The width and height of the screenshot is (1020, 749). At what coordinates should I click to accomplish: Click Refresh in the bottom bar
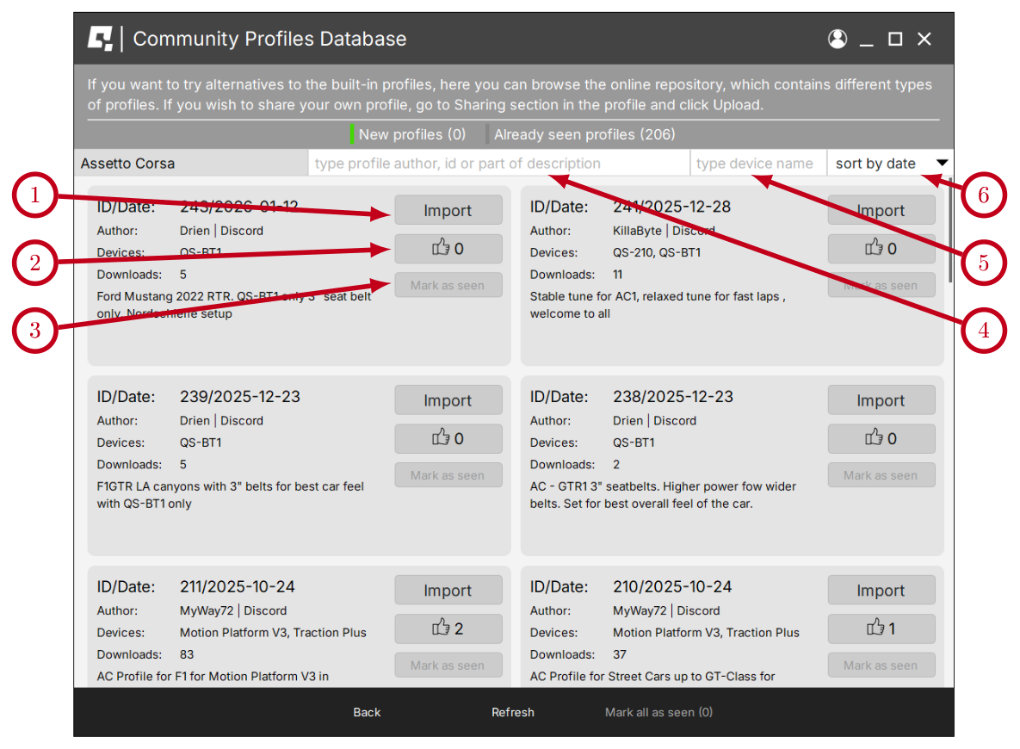512,712
